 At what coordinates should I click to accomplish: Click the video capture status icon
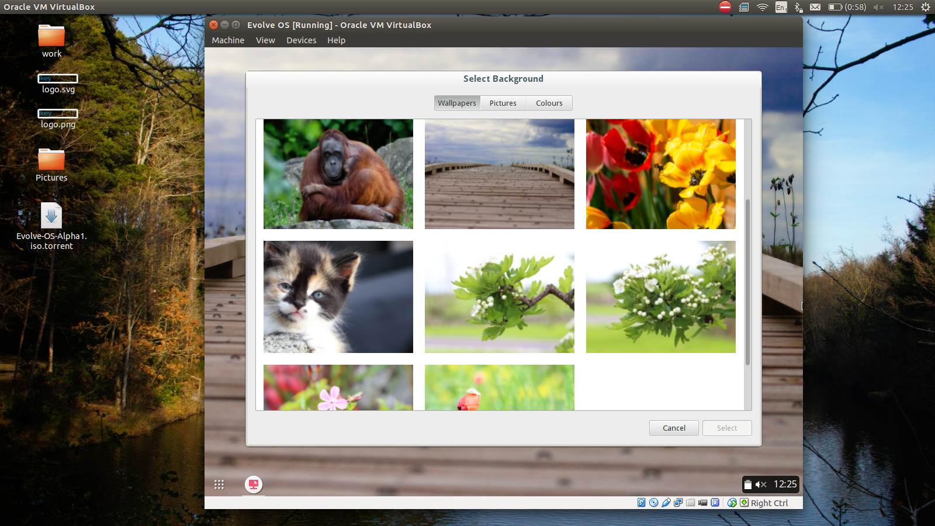702,503
